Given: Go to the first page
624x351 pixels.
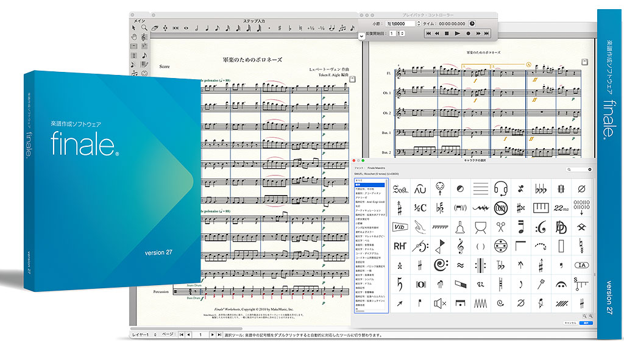Looking at the screenshot, I should pos(182,335).
